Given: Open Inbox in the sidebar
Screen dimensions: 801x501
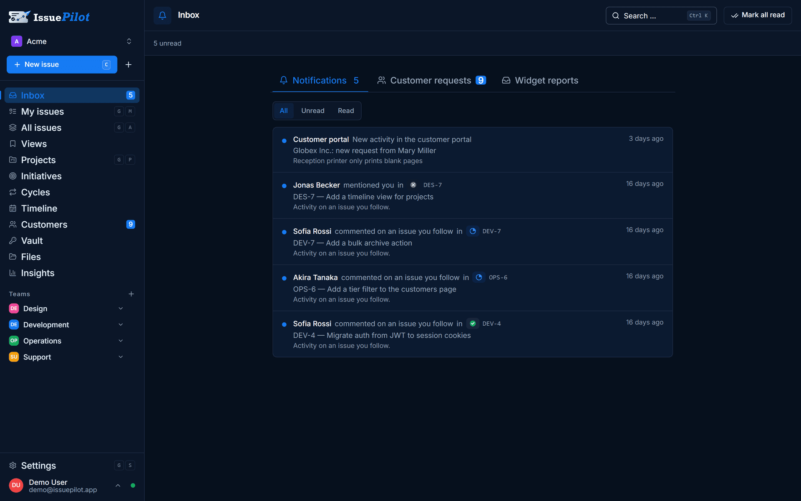Looking at the screenshot, I should [72, 95].
